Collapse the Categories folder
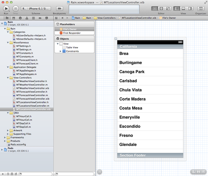 (8, 32)
